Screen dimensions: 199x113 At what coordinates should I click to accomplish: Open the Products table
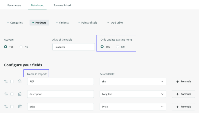[x=39, y=22]
